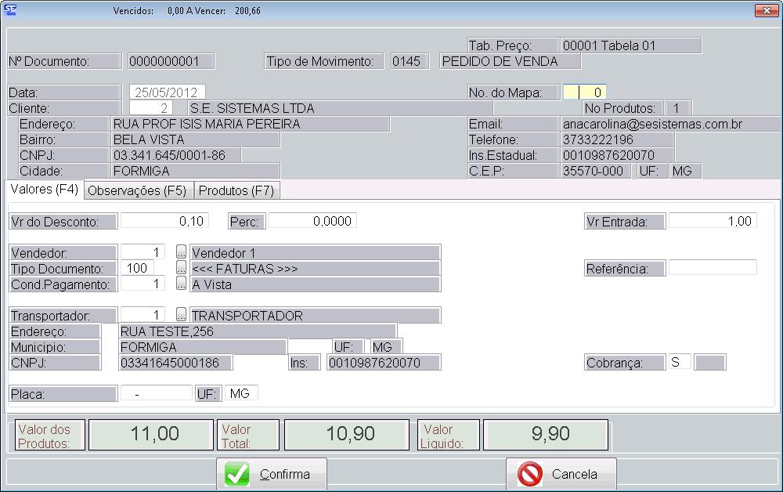Click the Perc percentage field

(312, 221)
